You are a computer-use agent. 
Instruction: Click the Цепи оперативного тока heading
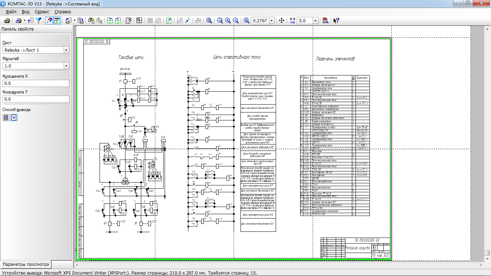click(x=237, y=57)
